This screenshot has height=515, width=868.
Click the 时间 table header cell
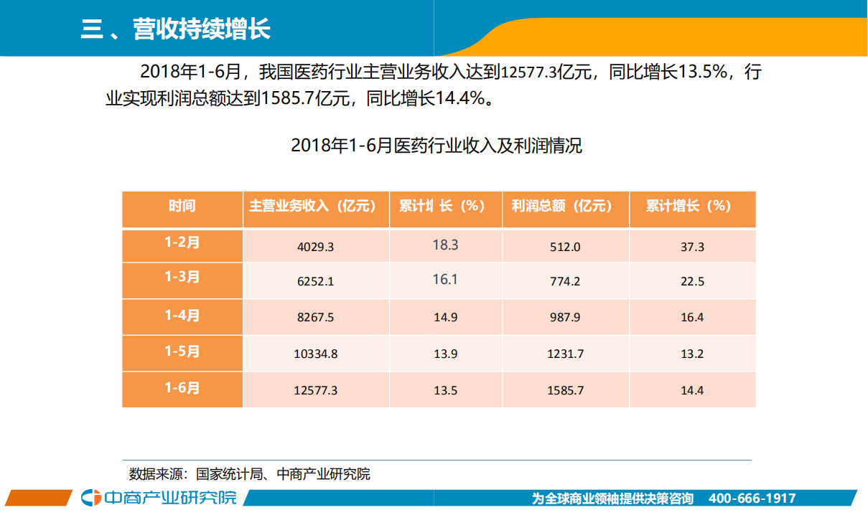tap(182, 209)
